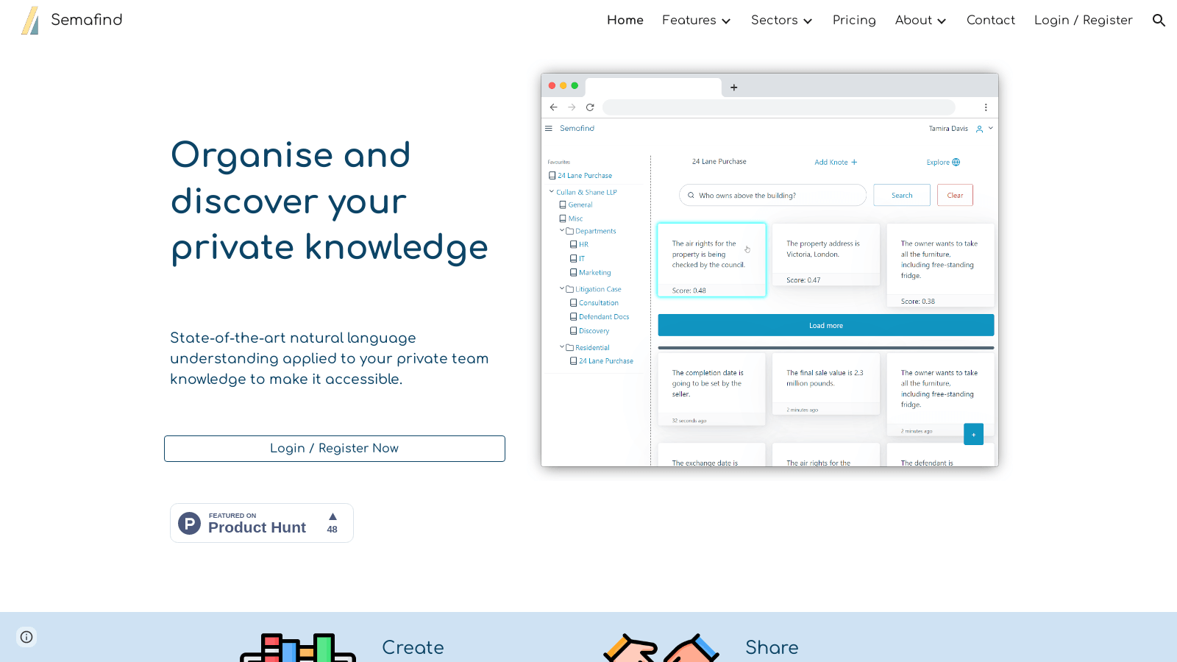
Task: Click the Product Hunt upvote arrow
Action: [333, 516]
